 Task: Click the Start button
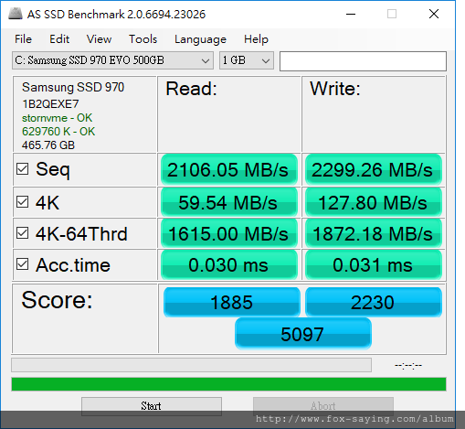pyautogui.click(x=152, y=406)
